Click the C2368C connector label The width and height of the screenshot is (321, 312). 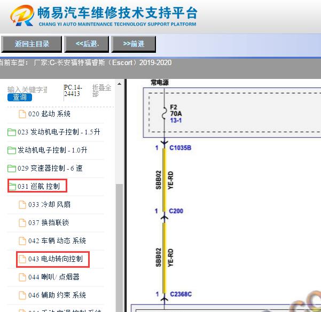pyautogui.click(x=181, y=294)
